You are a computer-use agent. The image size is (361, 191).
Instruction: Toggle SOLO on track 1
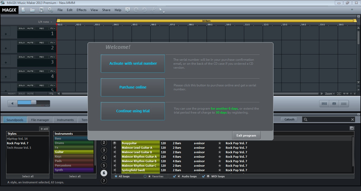pyautogui.click(x=22, y=28)
